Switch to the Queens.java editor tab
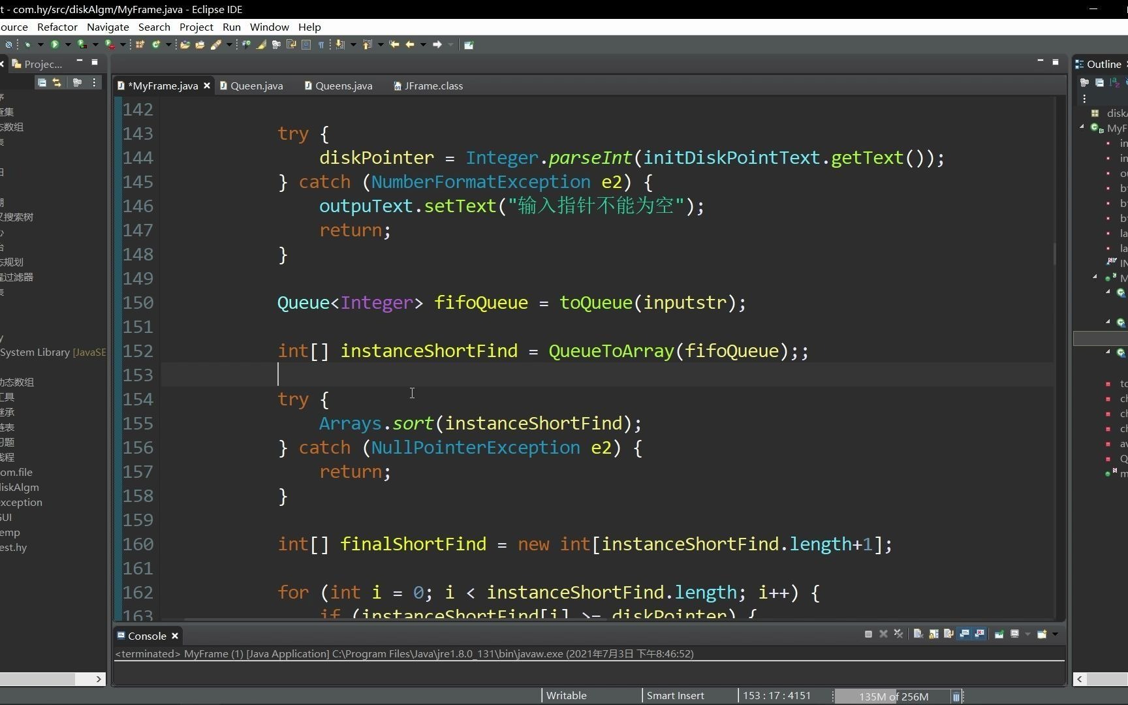The image size is (1128, 705). 339,86
